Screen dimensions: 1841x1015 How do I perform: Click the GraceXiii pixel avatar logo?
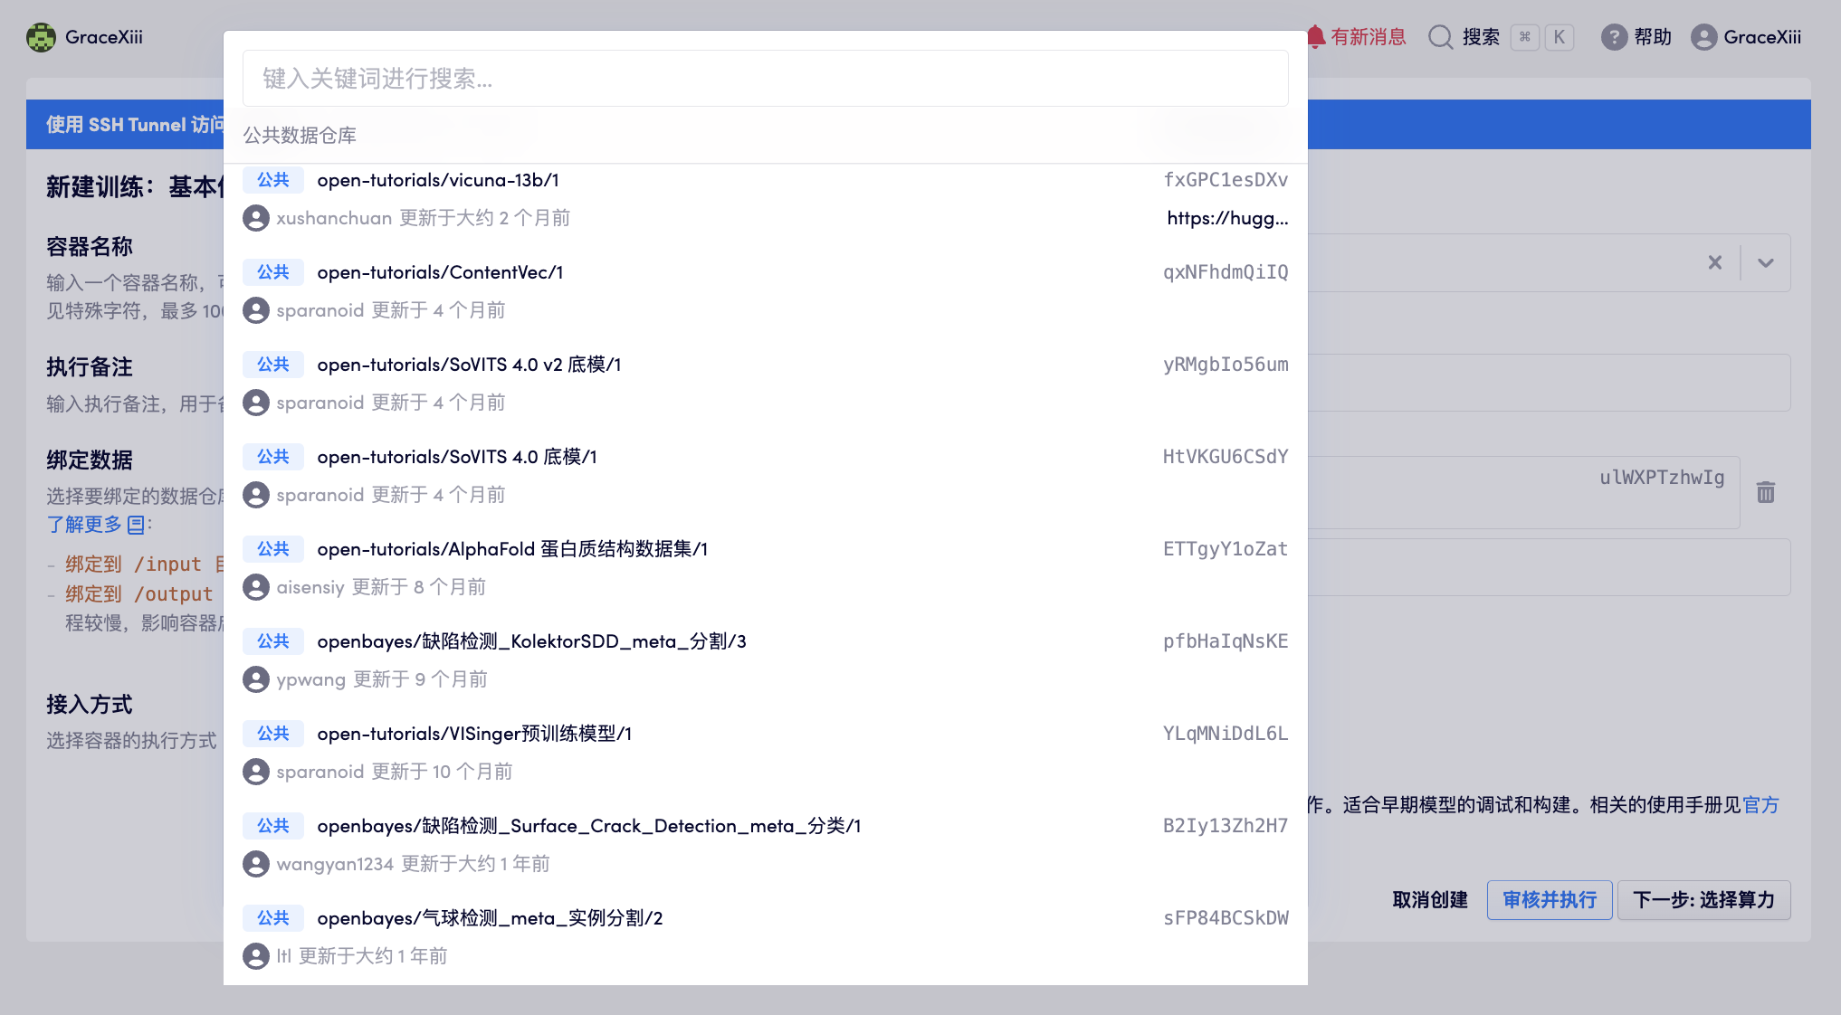41,37
